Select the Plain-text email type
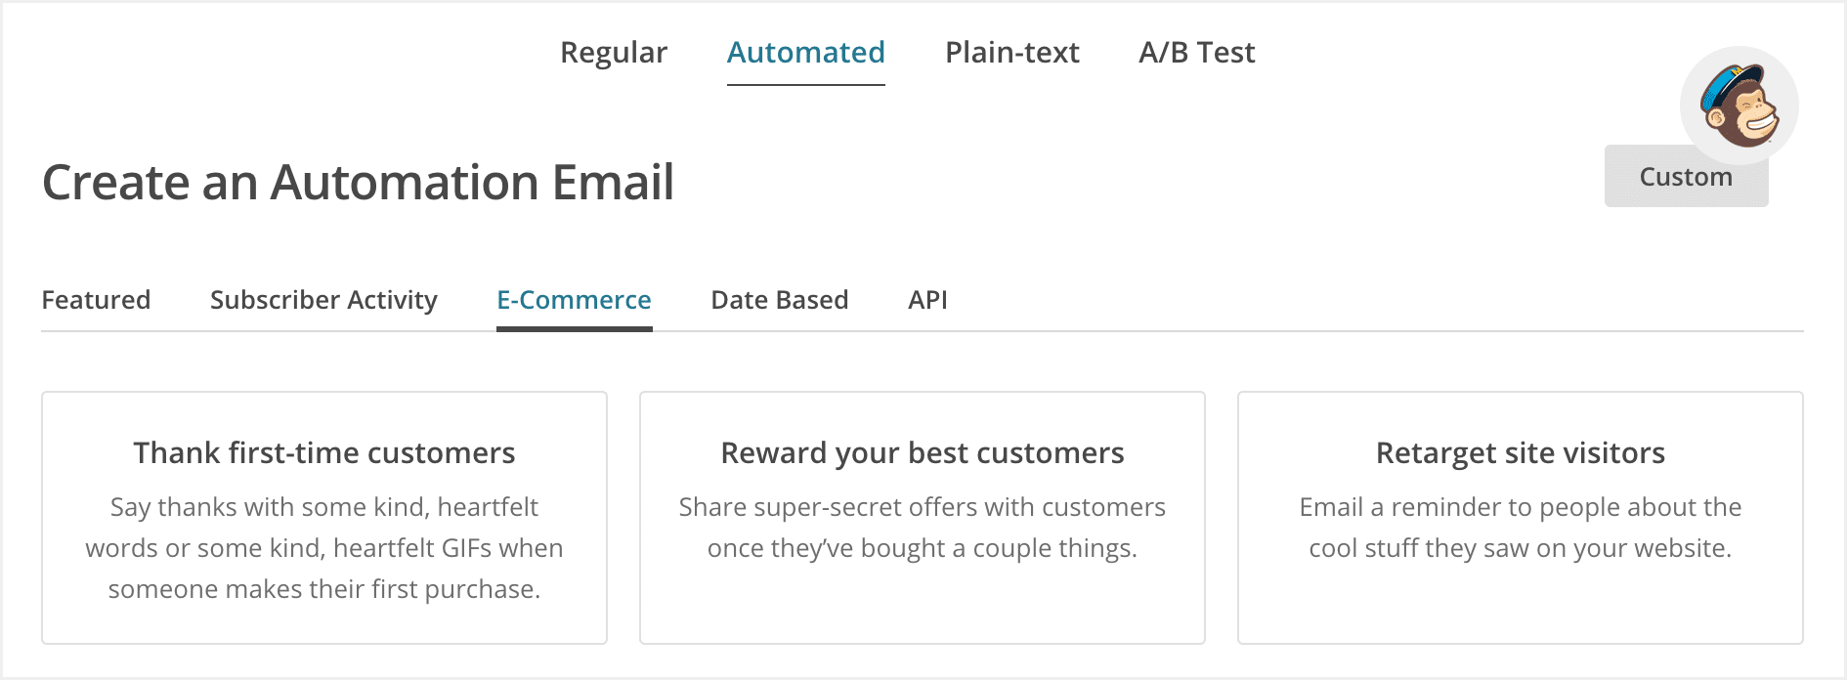This screenshot has width=1847, height=680. coord(1010,53)
